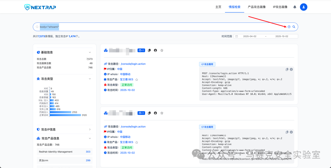Collapse the 攻击类型 chart section
The width and height of the screenshot is (331, 168).
pyautogui.click(x=90, y=79)
